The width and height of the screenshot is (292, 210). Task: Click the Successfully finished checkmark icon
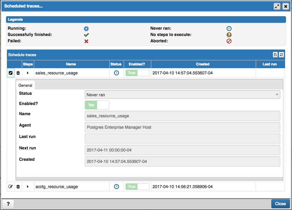point(86,35)
